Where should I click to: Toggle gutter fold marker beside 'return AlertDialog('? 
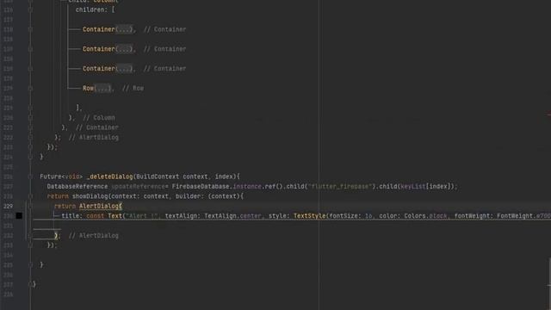pyautogui.click(x=30, y=207)
